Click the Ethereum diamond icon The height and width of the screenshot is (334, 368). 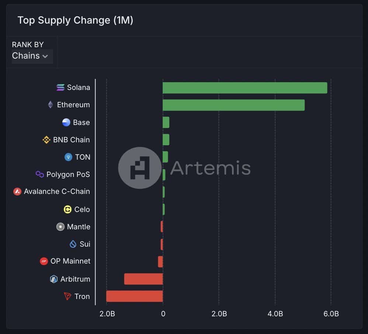point(50,104)
